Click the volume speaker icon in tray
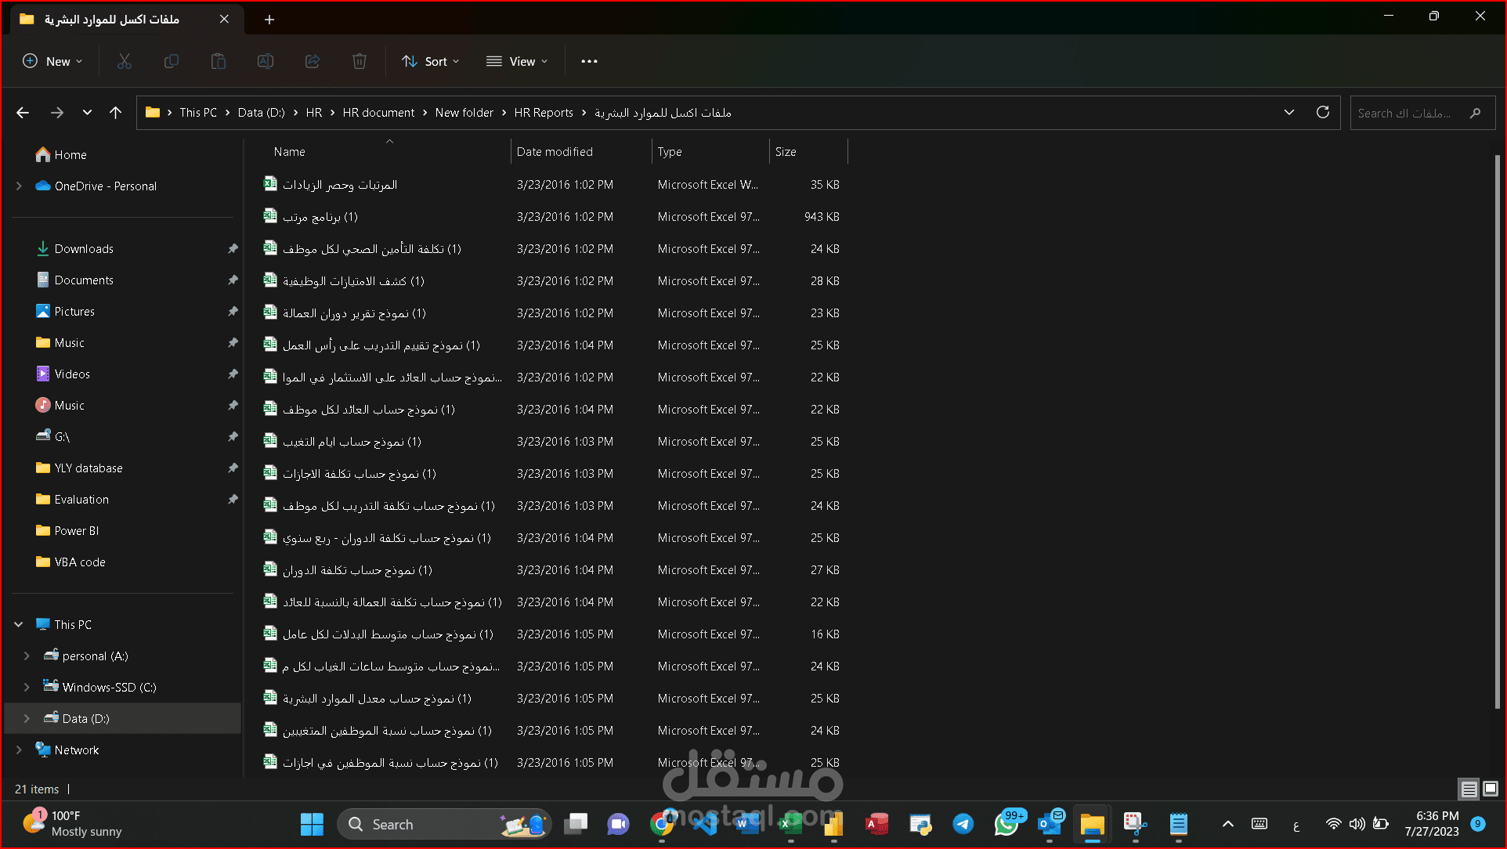 coord(1357,824)
